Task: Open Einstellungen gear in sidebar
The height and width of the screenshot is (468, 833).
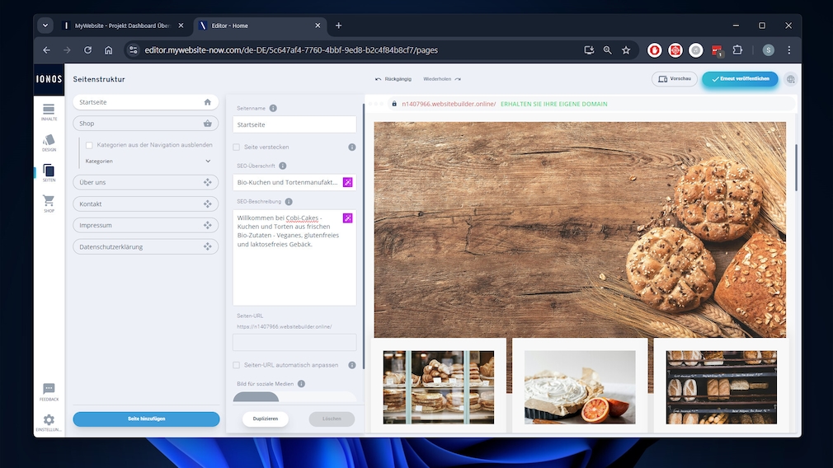Action: (49, 422)
